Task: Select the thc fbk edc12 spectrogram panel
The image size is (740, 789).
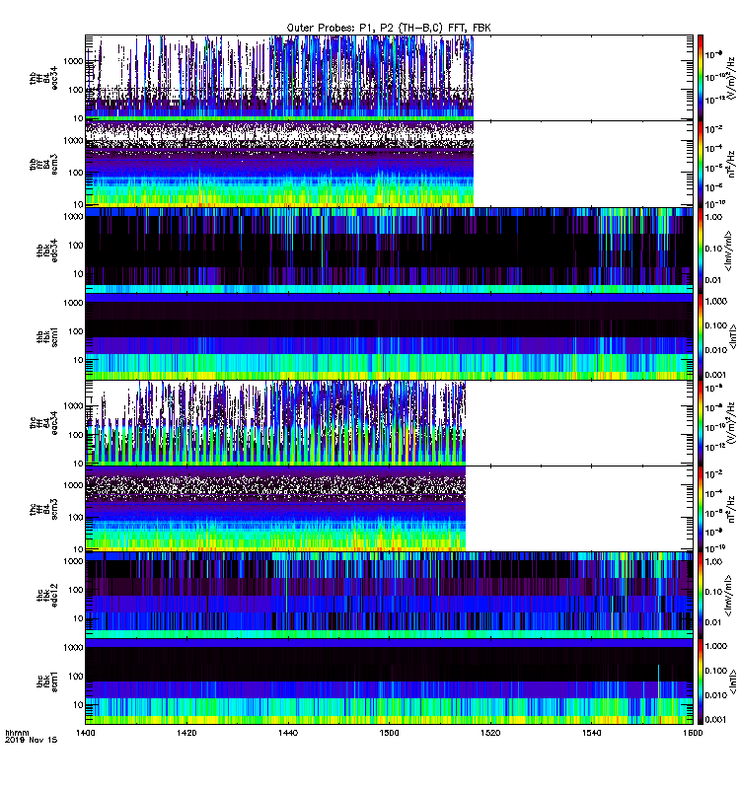Action: (389, 595)
